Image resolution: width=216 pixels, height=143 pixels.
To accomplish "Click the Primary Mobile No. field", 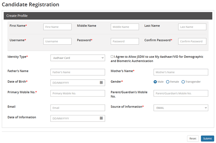I will [x=78, y=93].
